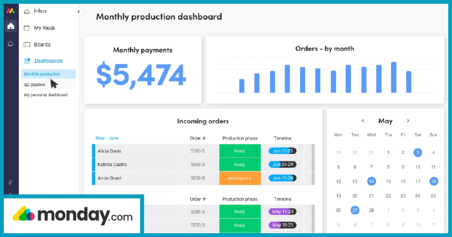Click orange Working on it status cell
The width and height of the screenshot is (452, 237).
coord(240,178)
